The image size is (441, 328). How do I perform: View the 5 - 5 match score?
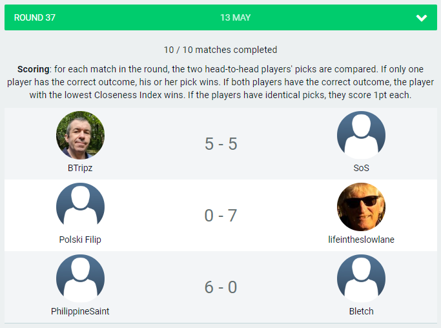221,144
